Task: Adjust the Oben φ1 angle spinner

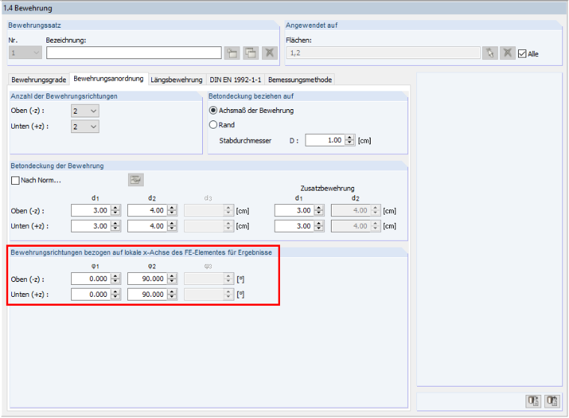Action: pyautogui.click(x=116, y=279)
